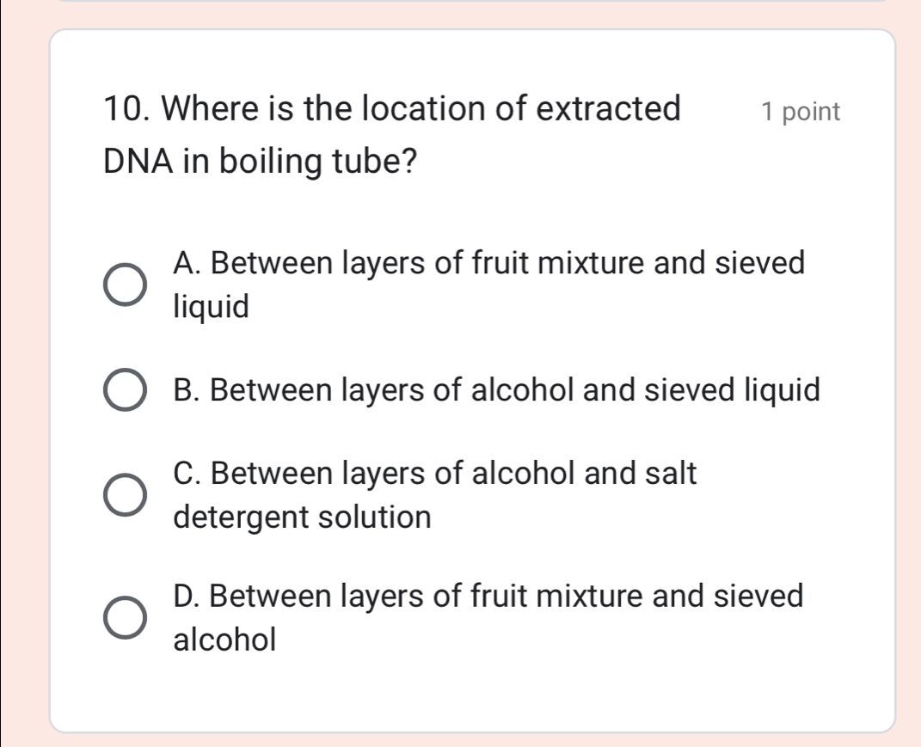Select the radio button for option B

coord(124,391)
